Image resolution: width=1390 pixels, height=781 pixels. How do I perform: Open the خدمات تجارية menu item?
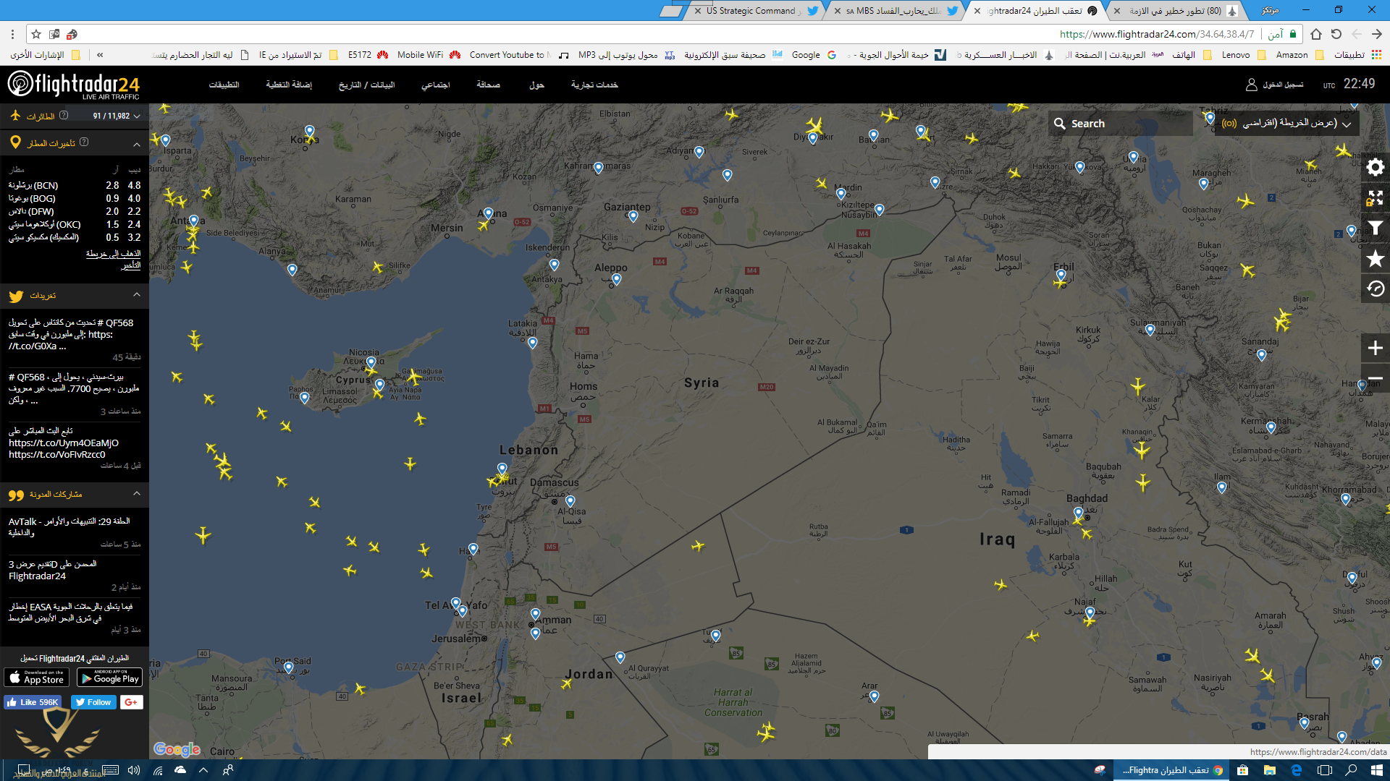[594, 85]
